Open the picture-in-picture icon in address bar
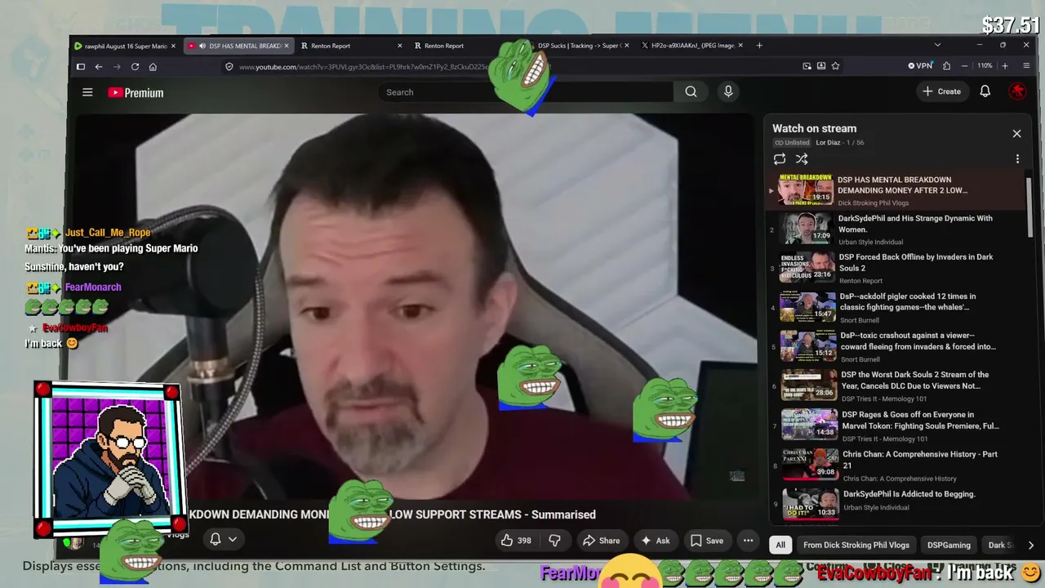Viewport: 1045px width, 588px height. (x=807, y=66)
